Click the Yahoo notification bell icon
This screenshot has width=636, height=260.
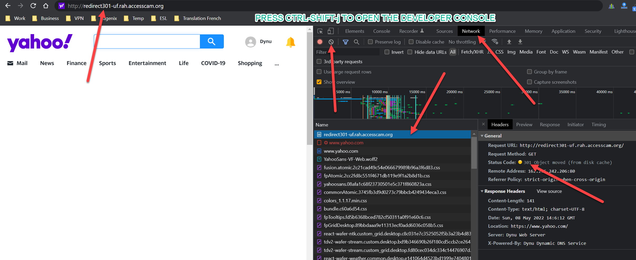(x=291, y=42)
